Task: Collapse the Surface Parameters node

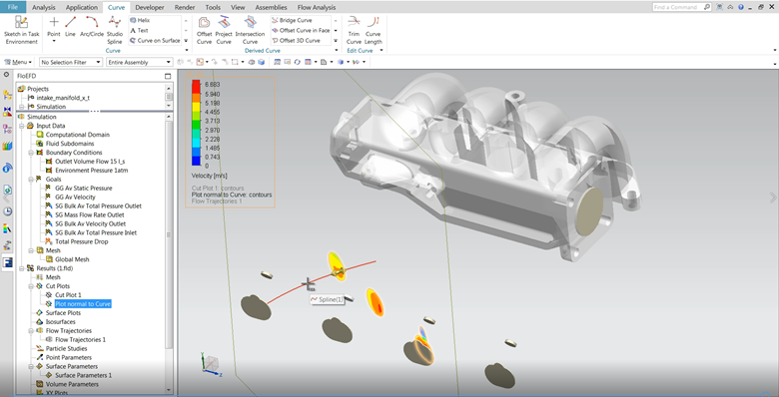Action: pos(31,366)
